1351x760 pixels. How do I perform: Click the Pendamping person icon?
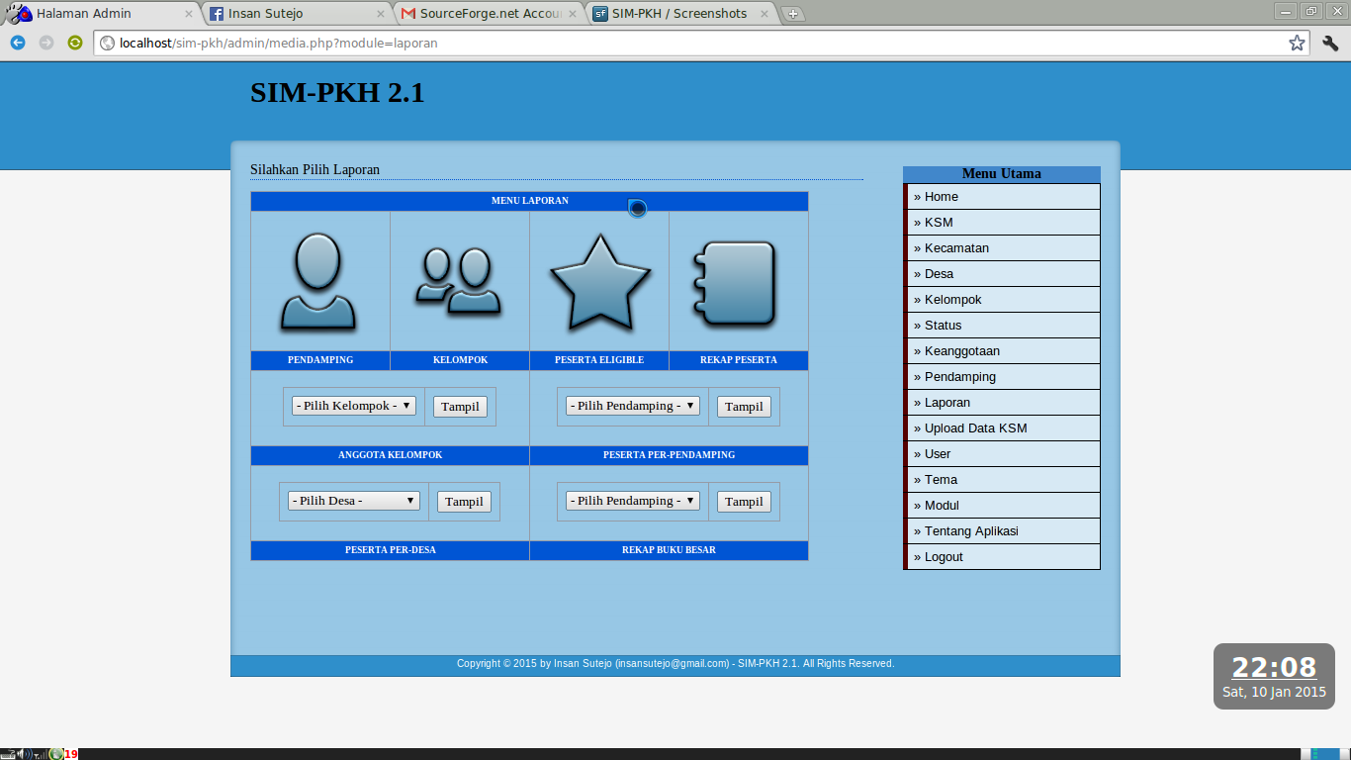point(318,282)
